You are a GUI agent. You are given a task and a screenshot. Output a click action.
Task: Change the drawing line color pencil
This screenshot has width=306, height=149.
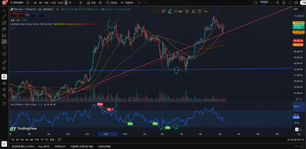(x=170, y=11)
